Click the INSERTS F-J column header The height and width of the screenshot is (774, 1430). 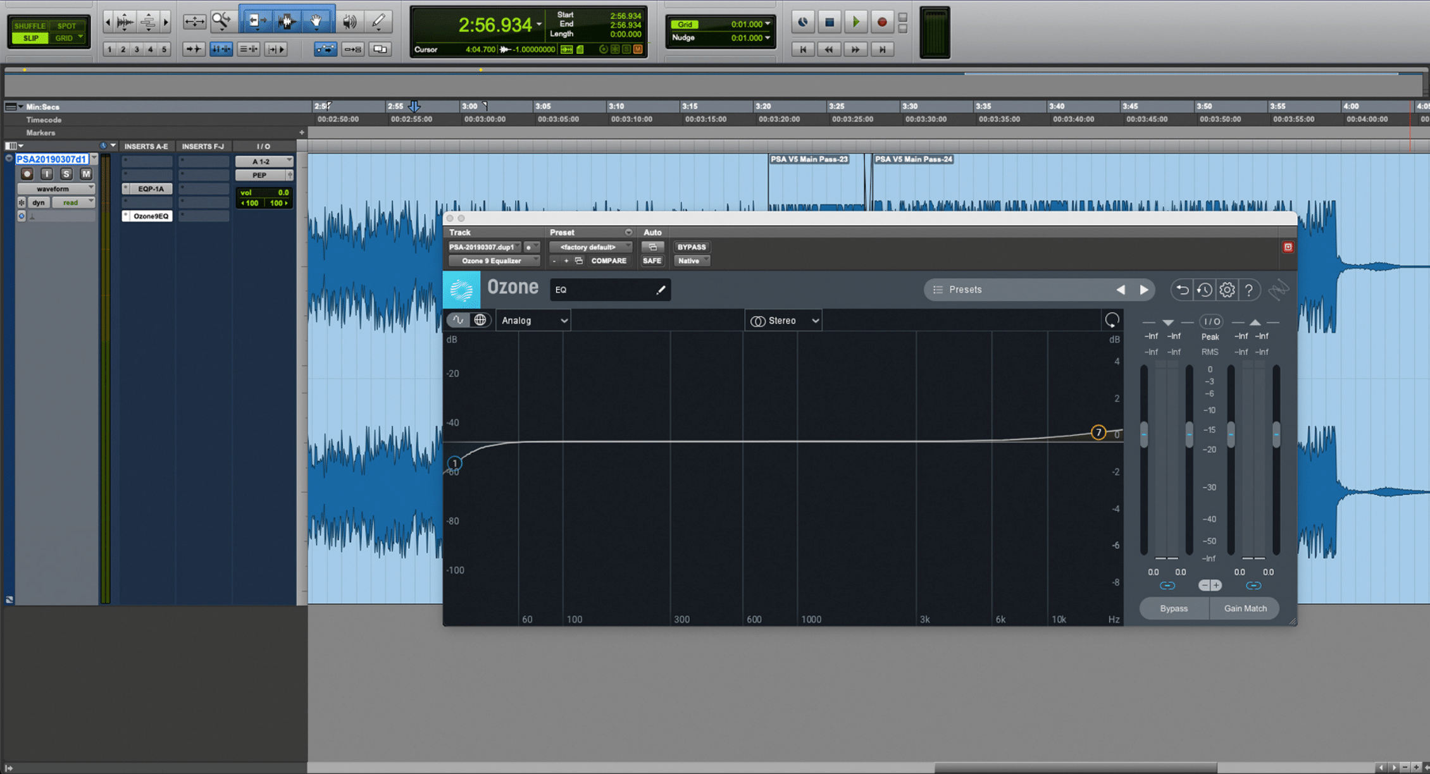pyautogui.click(x=203, y=146)
